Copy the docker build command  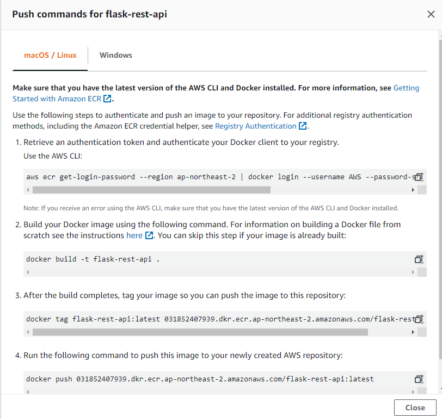(x=419, y=259)
